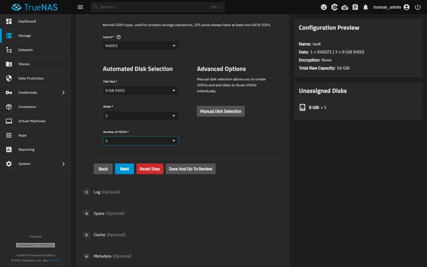
Task: Jump to step 3 Log (Optional)
Action: point(102,192)
